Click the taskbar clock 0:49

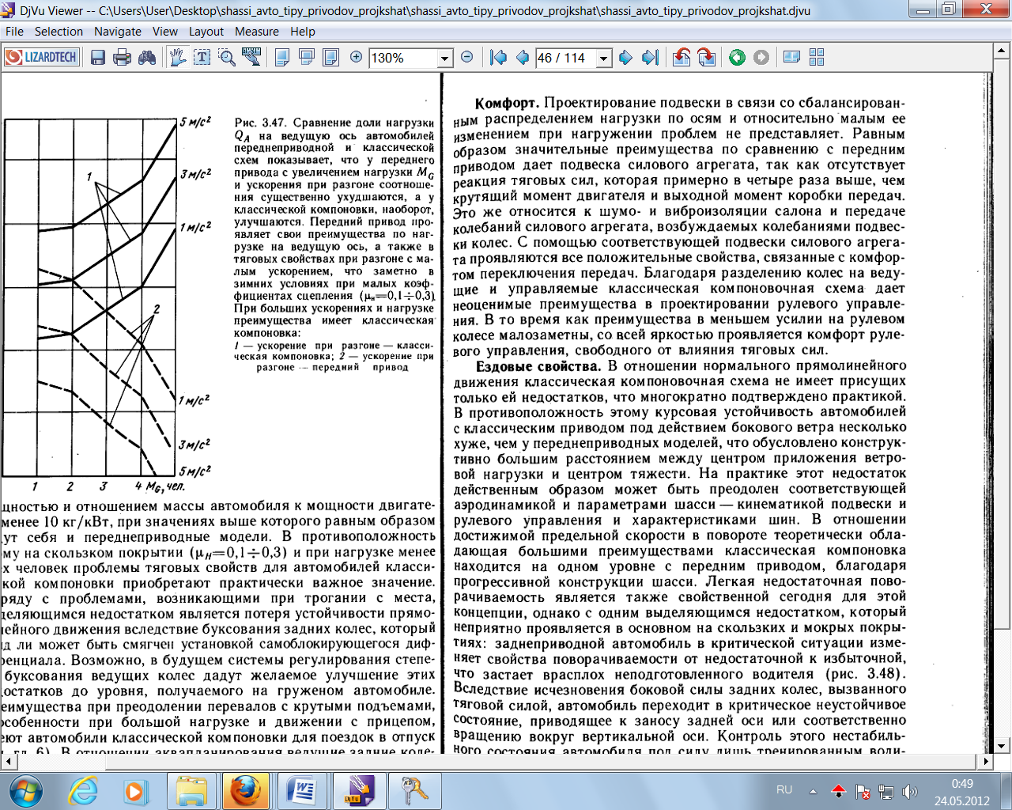pyautogui.click(x=962, y=784)
